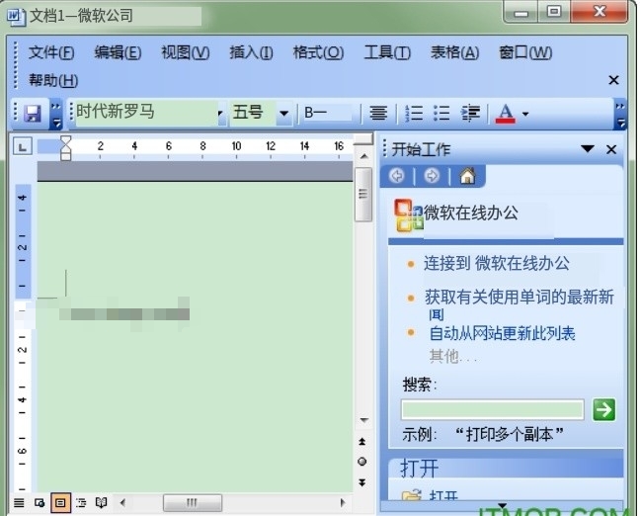Open the 格式(O) menu
Viewport: 641px width, 516px height.
click(x=318, y=52)
